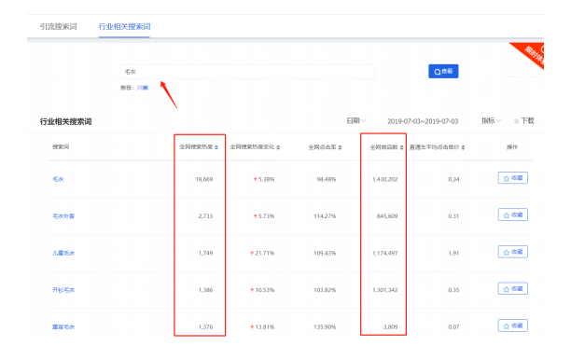Click the search heat value 2,733
Image resolution: width=571 pixels, height=346 pixels.
pos(205,216)
